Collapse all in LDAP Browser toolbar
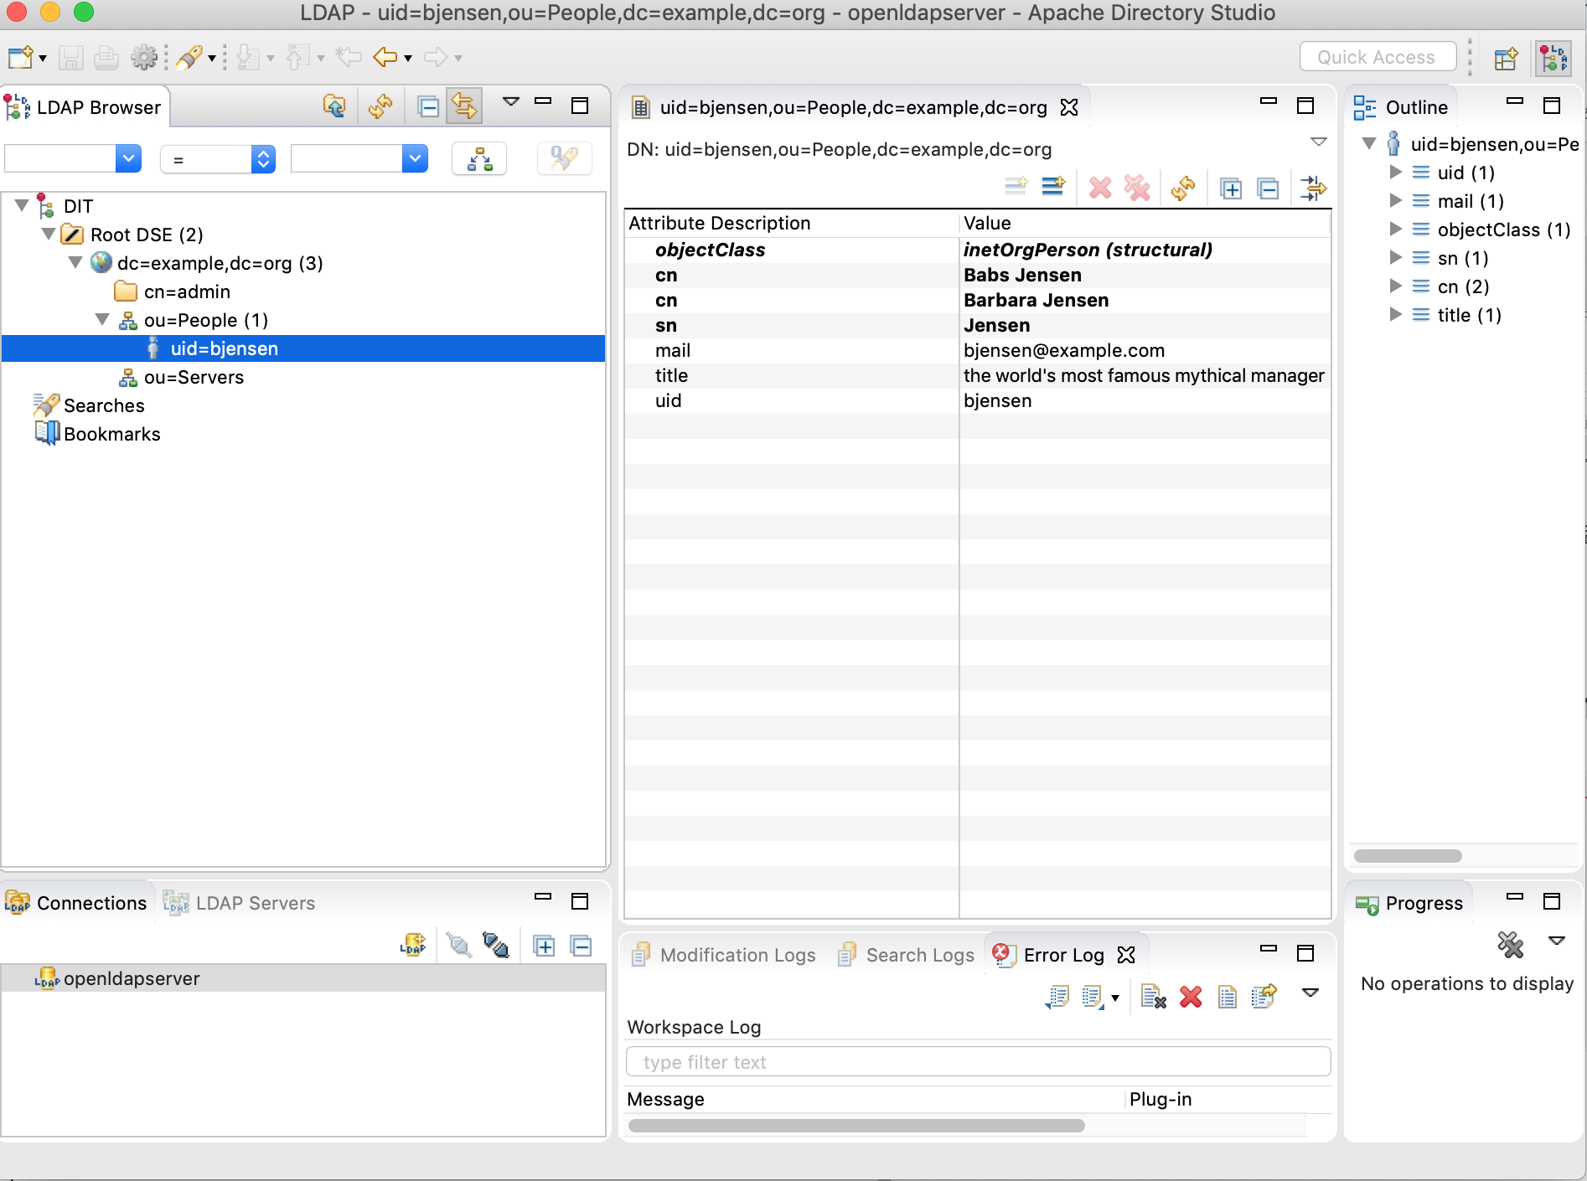The image size is (1587, 1181). [428, 106]
